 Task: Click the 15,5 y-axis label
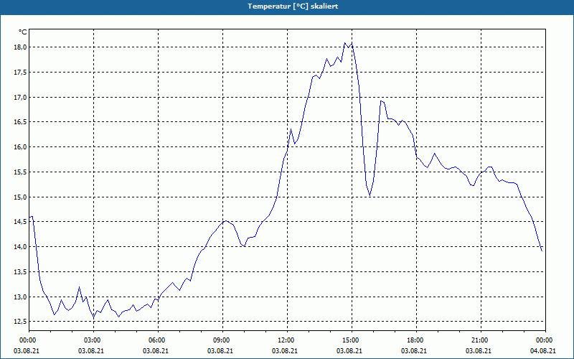(21, 172)
